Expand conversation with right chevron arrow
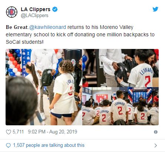This screenshot has width=165, height=152. pos(156,145)
